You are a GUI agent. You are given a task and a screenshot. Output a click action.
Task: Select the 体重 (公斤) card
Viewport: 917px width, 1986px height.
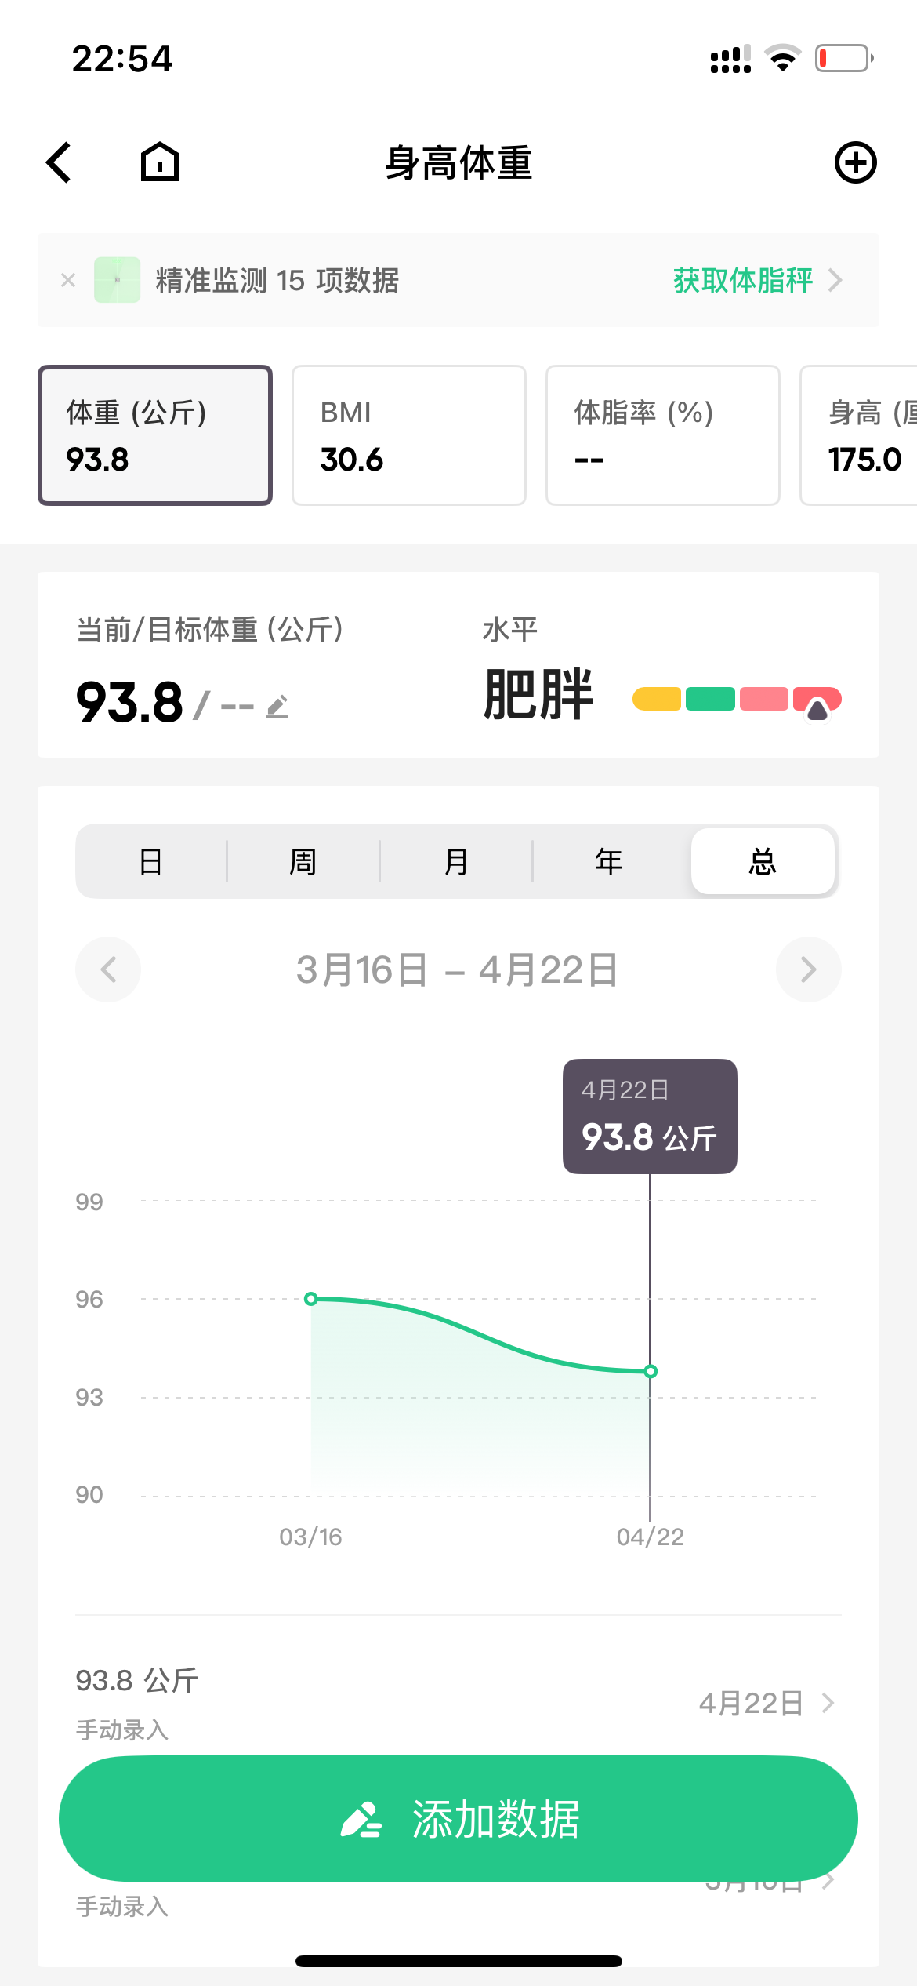point(155,435)
